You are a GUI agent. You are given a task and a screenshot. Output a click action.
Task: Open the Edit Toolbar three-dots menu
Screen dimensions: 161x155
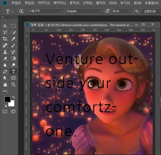(x=5, y=91)
